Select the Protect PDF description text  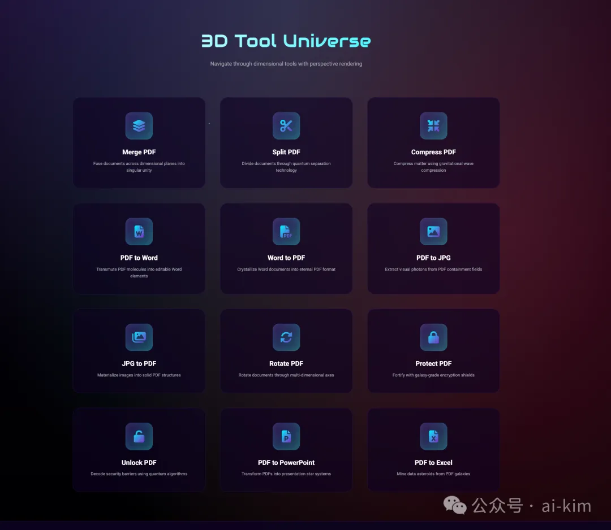click(433, 375)
